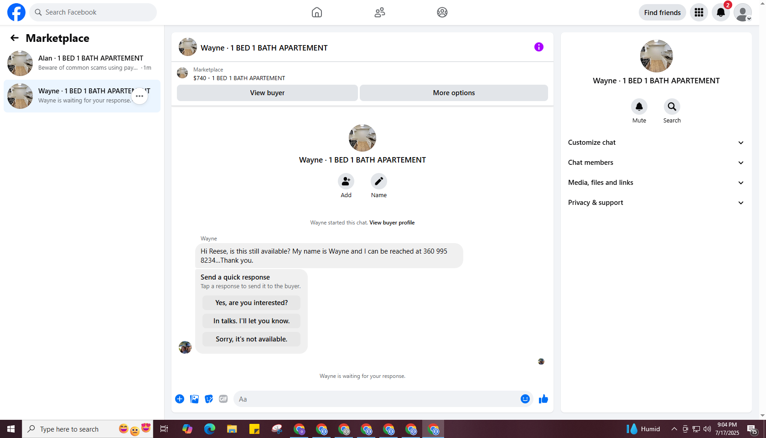Open File Explorer from the taskbar
The width and height of the screenshot is (766, 438).
[232, 429]
